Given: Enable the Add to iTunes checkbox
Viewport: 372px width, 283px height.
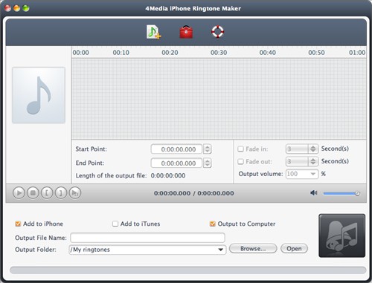Looking at the screenshot, I should [x=115, y=224].
